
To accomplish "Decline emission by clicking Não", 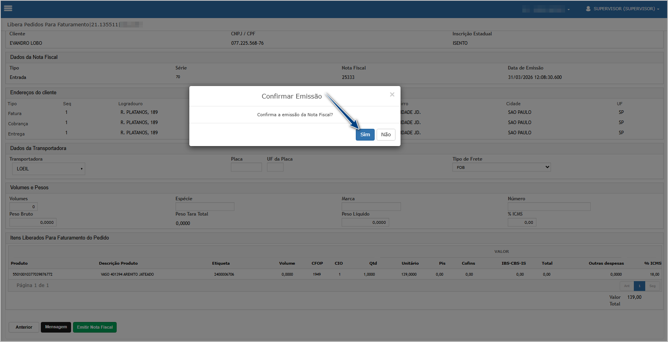I will 386,135.
